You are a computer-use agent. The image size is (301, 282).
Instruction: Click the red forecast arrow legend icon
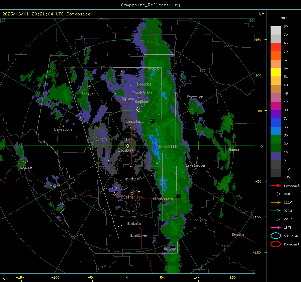[x=276, y=185]
